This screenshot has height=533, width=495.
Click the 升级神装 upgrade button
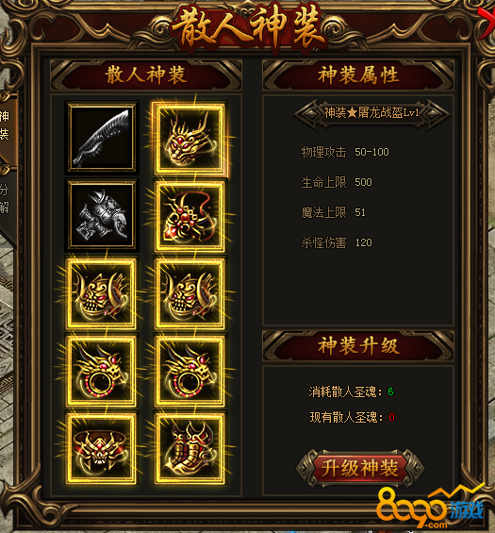[x=360, y=468]
